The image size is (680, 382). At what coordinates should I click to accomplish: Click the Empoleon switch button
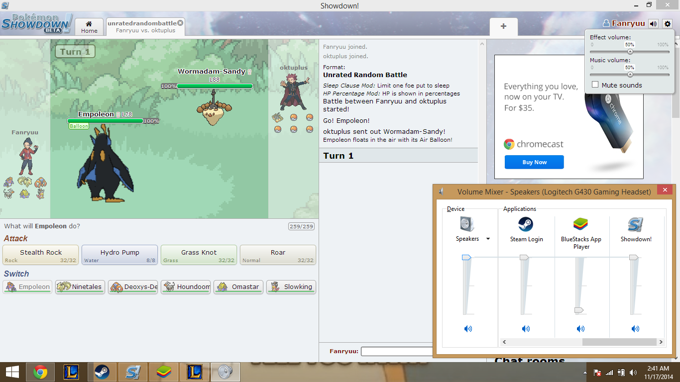click(27, 287)
